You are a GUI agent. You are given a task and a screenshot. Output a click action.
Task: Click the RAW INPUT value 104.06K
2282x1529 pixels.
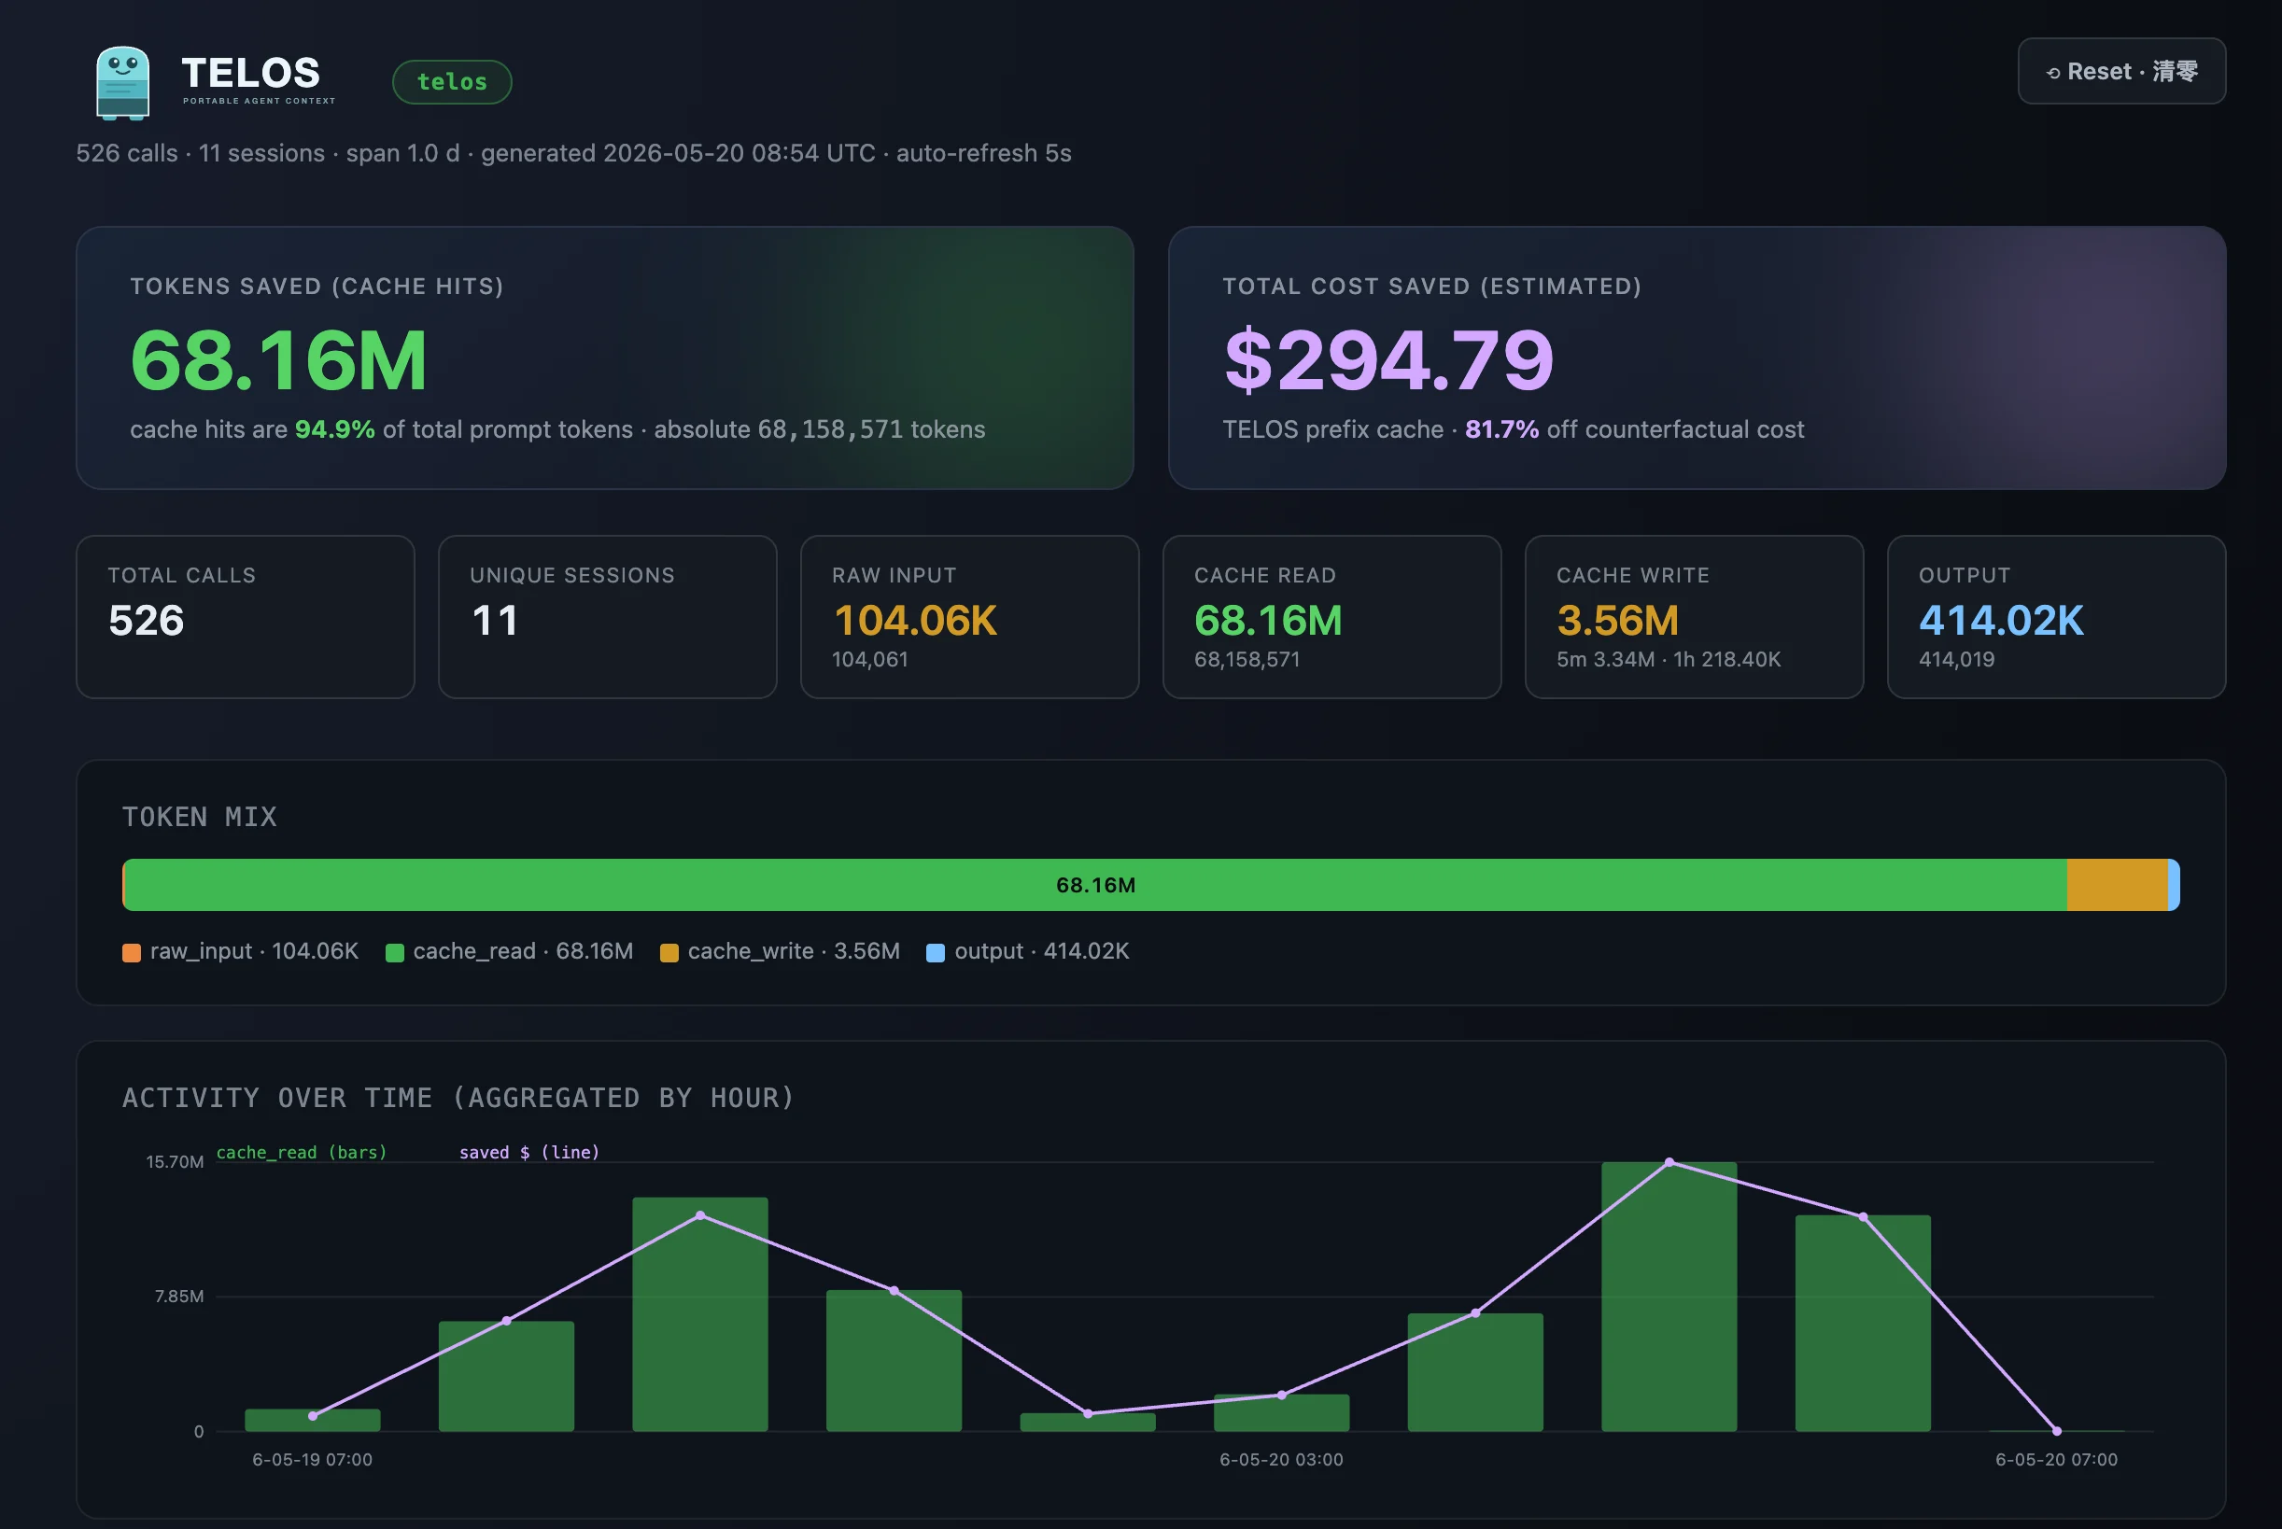[x=915, y=620]
